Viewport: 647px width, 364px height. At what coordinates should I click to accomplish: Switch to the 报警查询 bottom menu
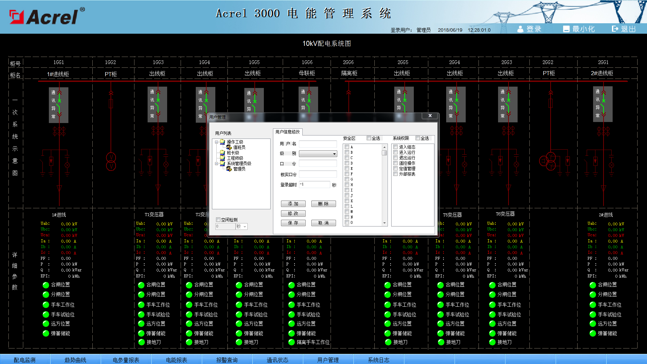pyautogui.click(x=227, y=360)
